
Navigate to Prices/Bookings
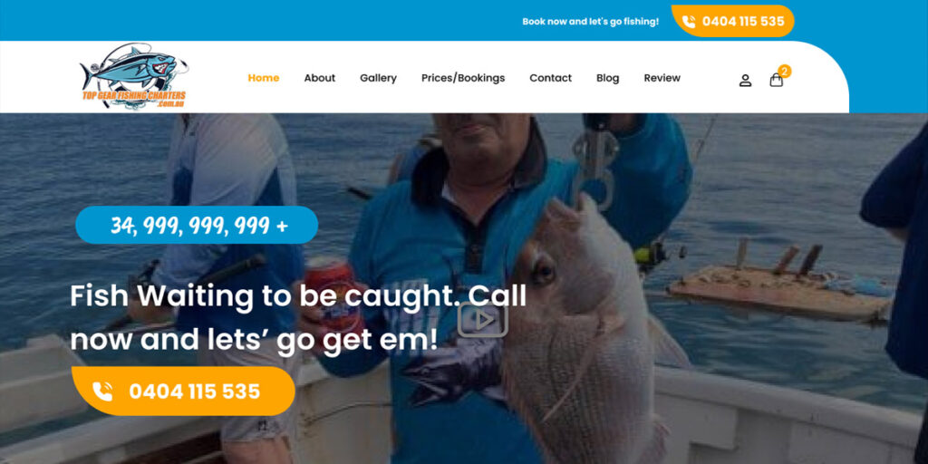tap(463, 78)
